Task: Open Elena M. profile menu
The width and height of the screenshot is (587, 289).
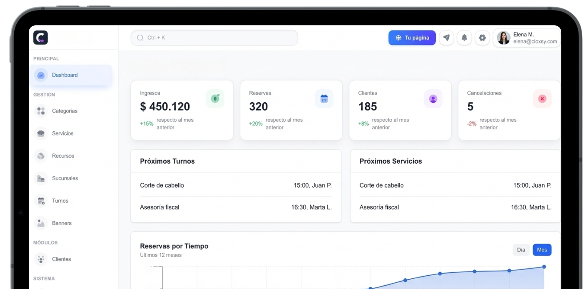Action: (527, 37)
